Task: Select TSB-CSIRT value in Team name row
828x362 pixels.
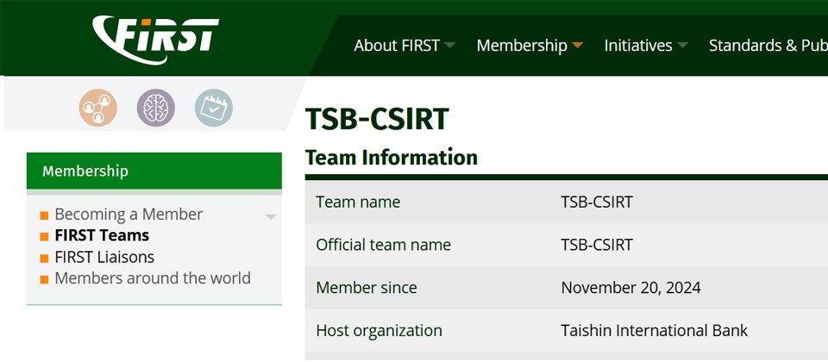Action: (x=597, y=202)
